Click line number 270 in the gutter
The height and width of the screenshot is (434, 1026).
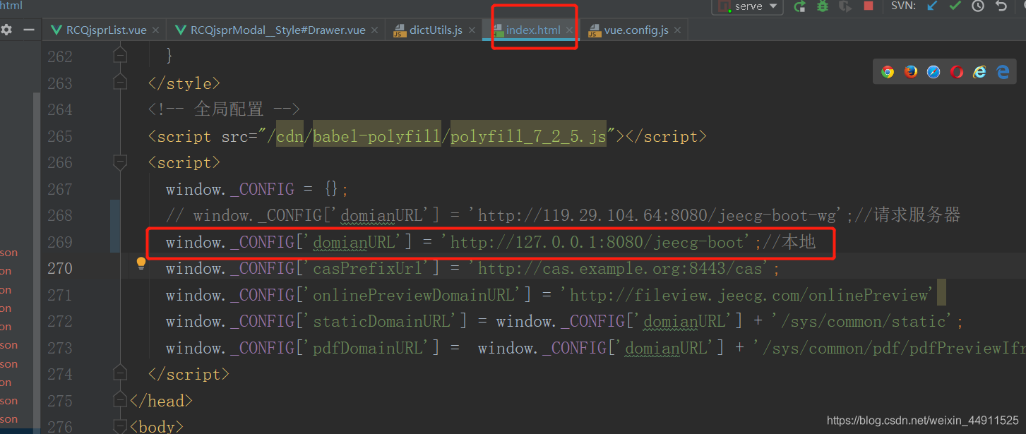[60, 268]
